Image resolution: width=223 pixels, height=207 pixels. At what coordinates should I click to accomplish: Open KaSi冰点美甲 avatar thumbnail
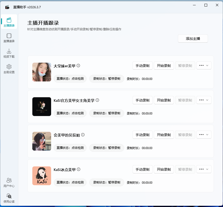[x=41, y=176]
